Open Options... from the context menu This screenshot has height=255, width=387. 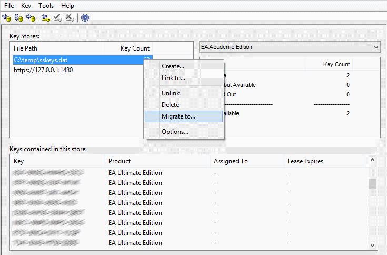[x=175, y=132]
